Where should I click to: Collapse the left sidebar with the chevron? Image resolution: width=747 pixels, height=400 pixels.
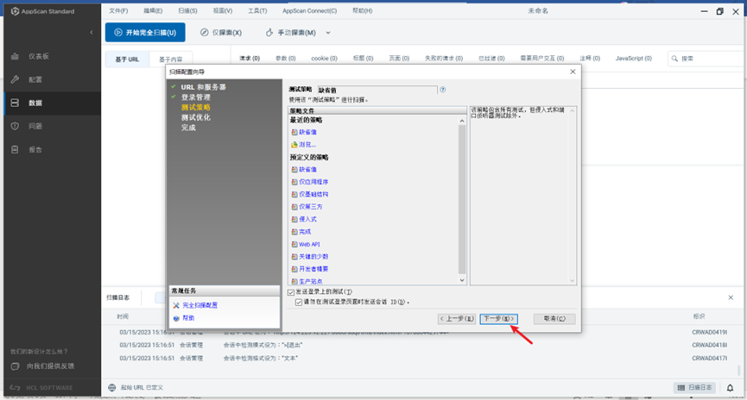click(92, 33)
